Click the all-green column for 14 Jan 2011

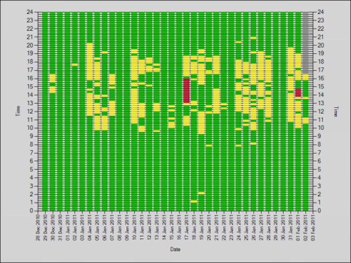tap(164, 112)
